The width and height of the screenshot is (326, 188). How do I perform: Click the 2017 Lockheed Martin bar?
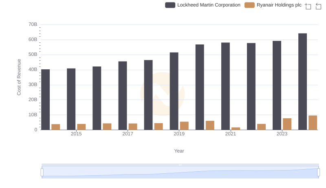[x=123, y=96]
